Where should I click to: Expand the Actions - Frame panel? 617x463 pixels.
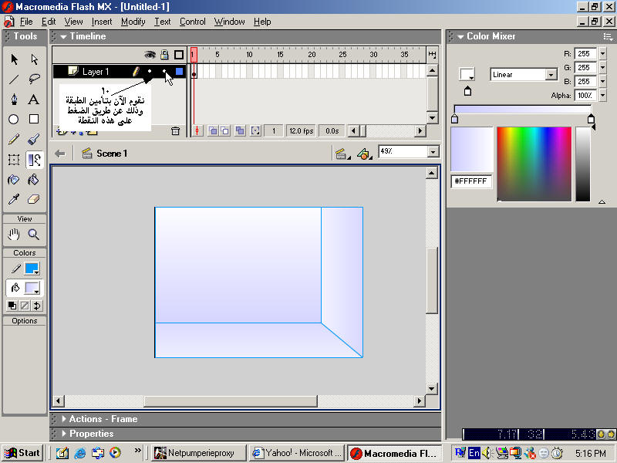[64, 419]
